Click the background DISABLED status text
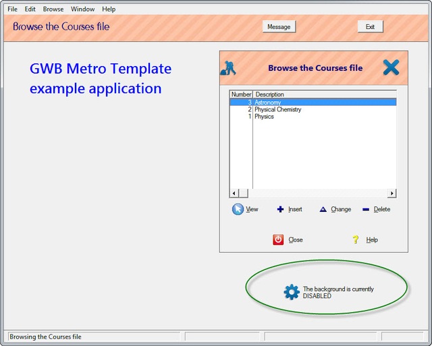The height and width of the screenshot is (346, 432). 338,292
